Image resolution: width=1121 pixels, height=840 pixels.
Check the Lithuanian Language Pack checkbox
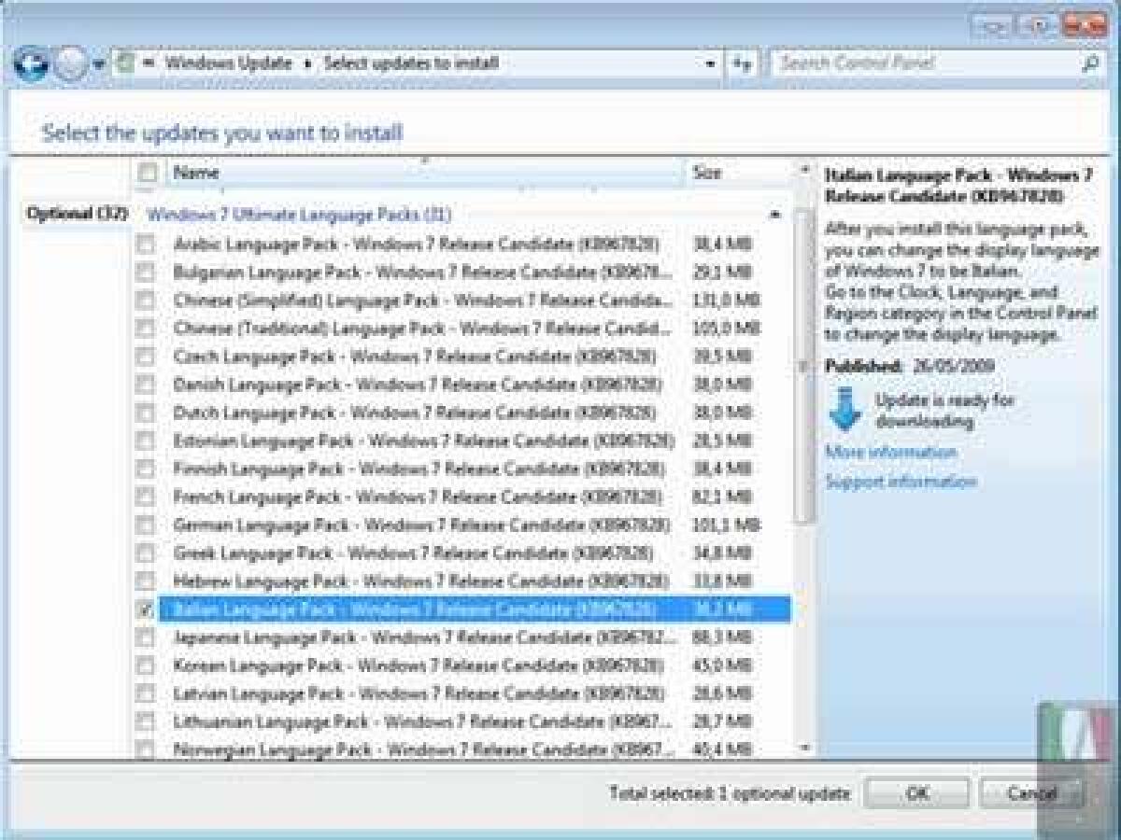(x=145, y=722)
